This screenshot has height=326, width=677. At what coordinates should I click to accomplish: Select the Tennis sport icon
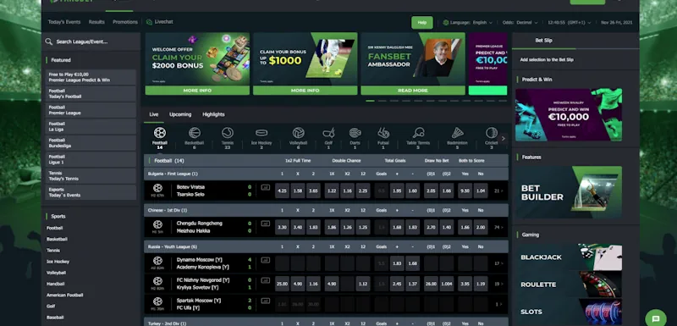228,133
